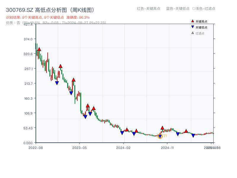Viewport: 237px width, 178px height.
Task: Click the orange circled T1 marker on the chart
Action: click(160, 136)
